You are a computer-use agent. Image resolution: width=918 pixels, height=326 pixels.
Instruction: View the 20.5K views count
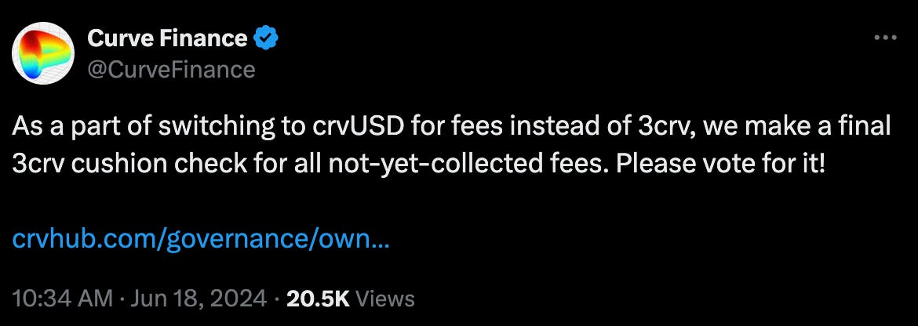[x=318, y=299]
